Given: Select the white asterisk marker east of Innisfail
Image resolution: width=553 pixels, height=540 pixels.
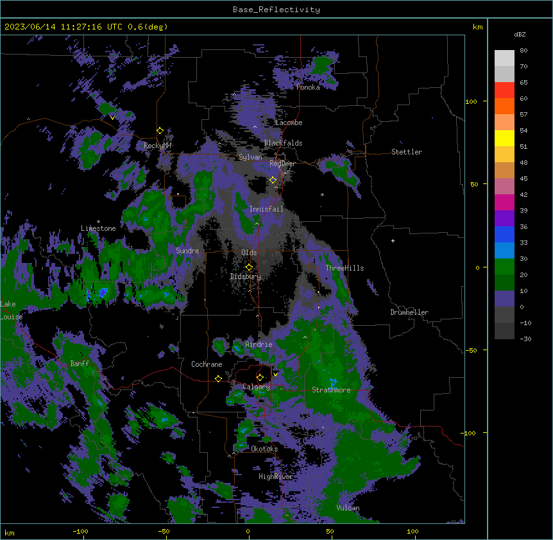Looking at the screenshot, I should point(322,194).
